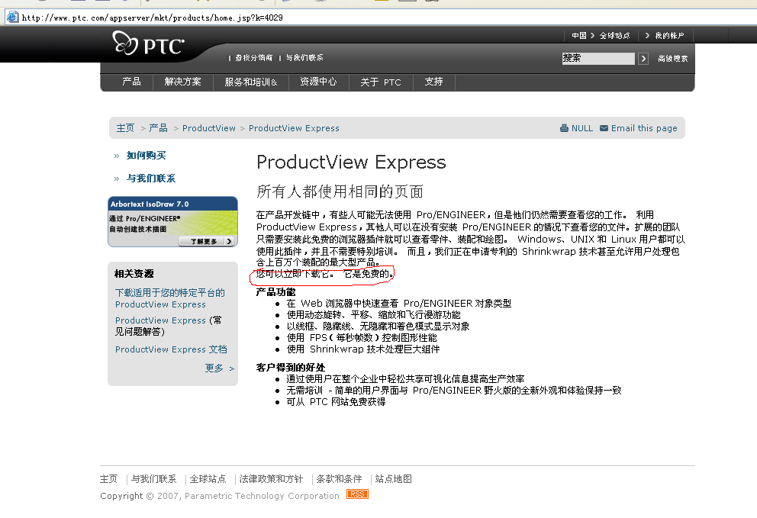Open the 我的帐户 link
The height and width of the screenshot is (518, 757).
[x=669, y=36]
